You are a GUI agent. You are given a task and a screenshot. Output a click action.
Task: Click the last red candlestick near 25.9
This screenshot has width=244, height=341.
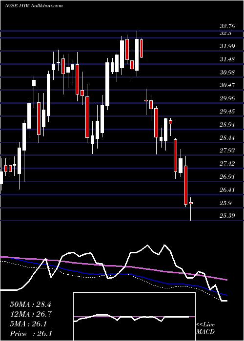pos(191,203)
